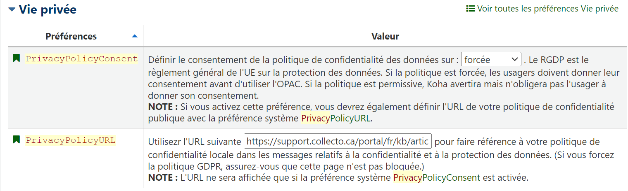
Task: Click the Utilisezr l'URL suivante text
Action: pyautogui.click(x=195, y=142)
